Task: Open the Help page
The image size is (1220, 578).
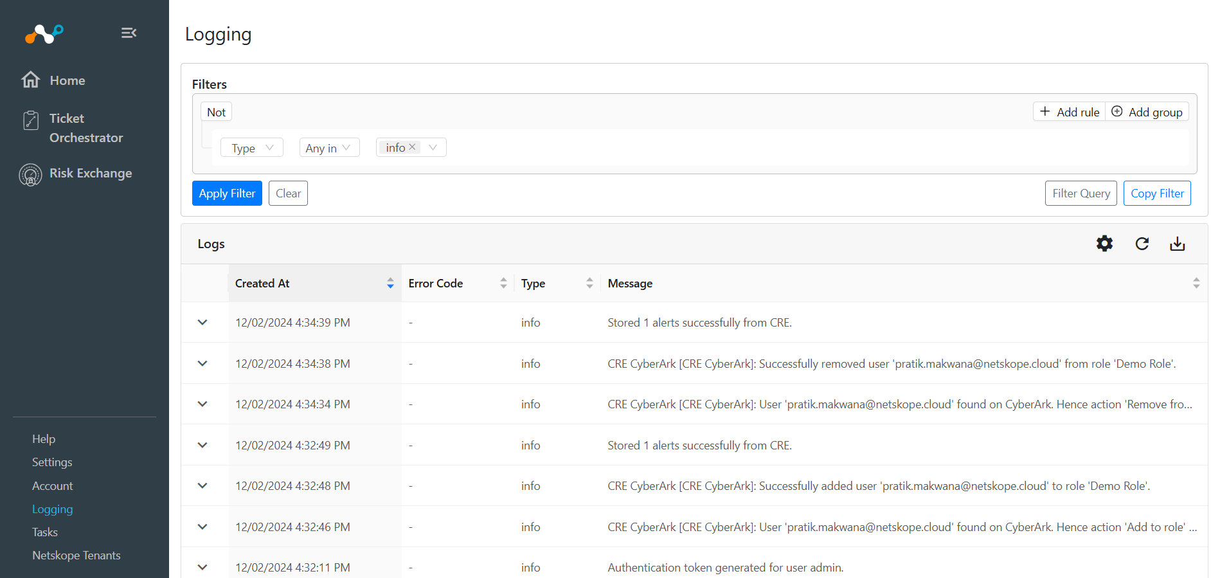Action: (x=44, y=438)
